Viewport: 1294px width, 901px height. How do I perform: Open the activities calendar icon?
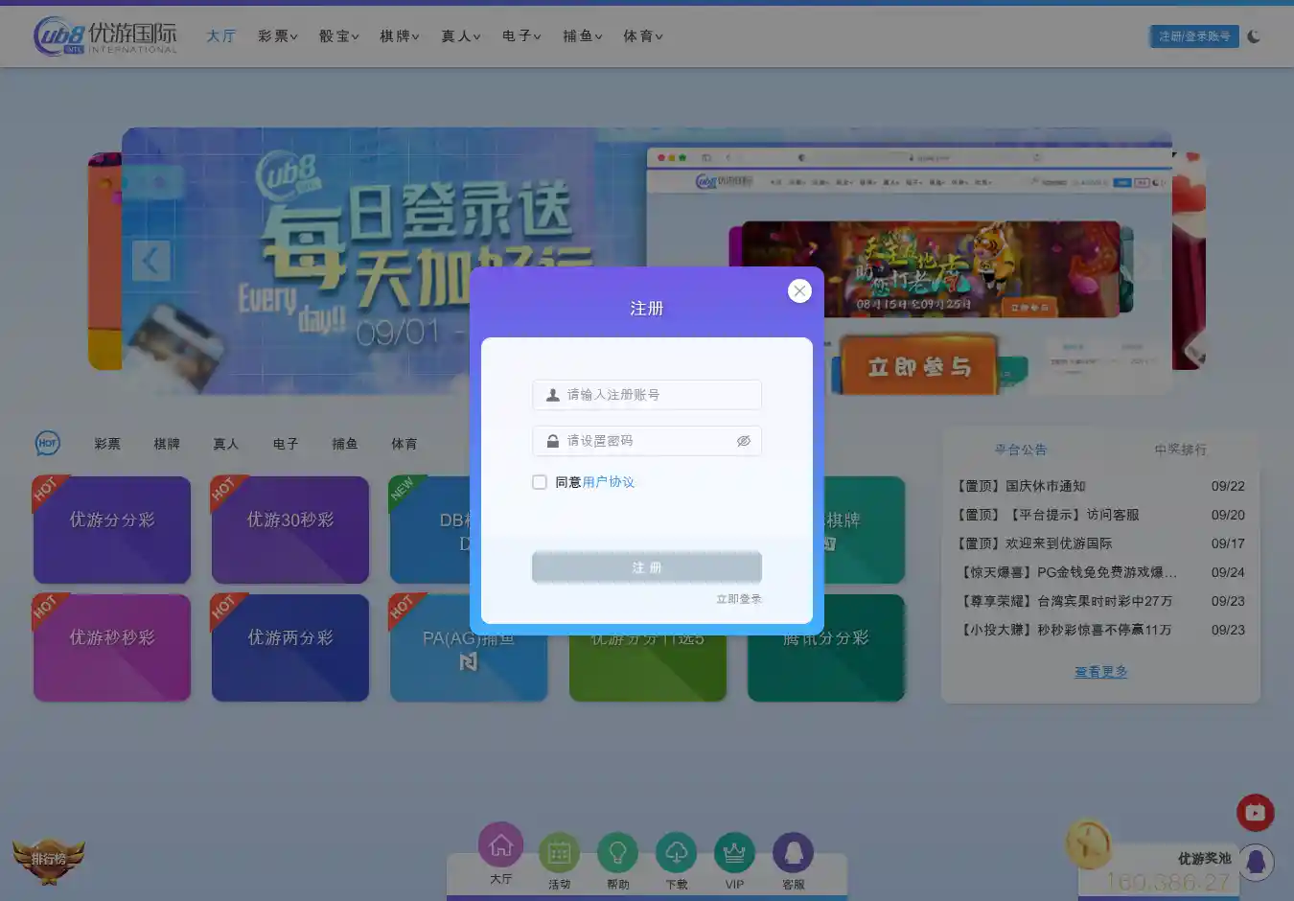coord(559,852)
